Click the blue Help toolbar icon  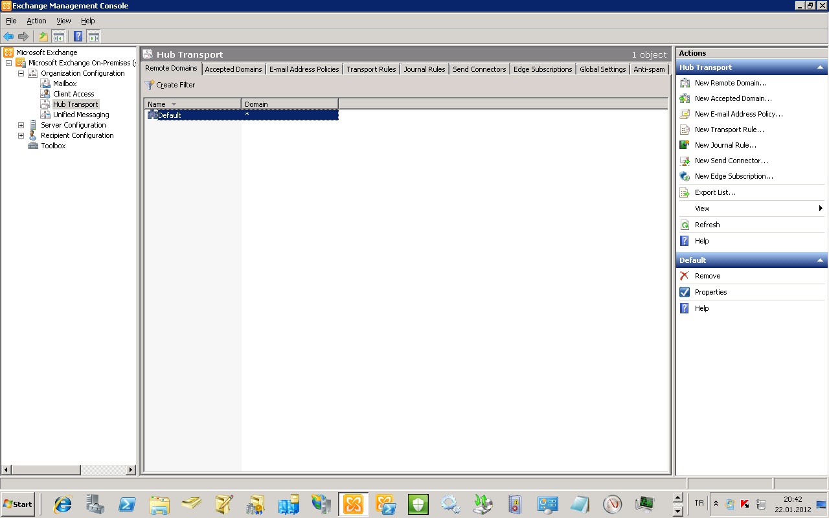pyautogui.click(x=78, y=37)
